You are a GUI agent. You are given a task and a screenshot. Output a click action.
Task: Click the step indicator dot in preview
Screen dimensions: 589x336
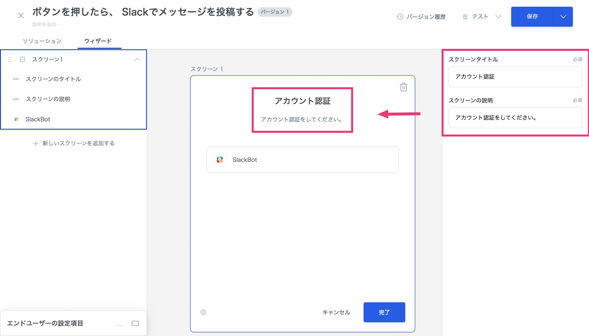pos(204,312)
